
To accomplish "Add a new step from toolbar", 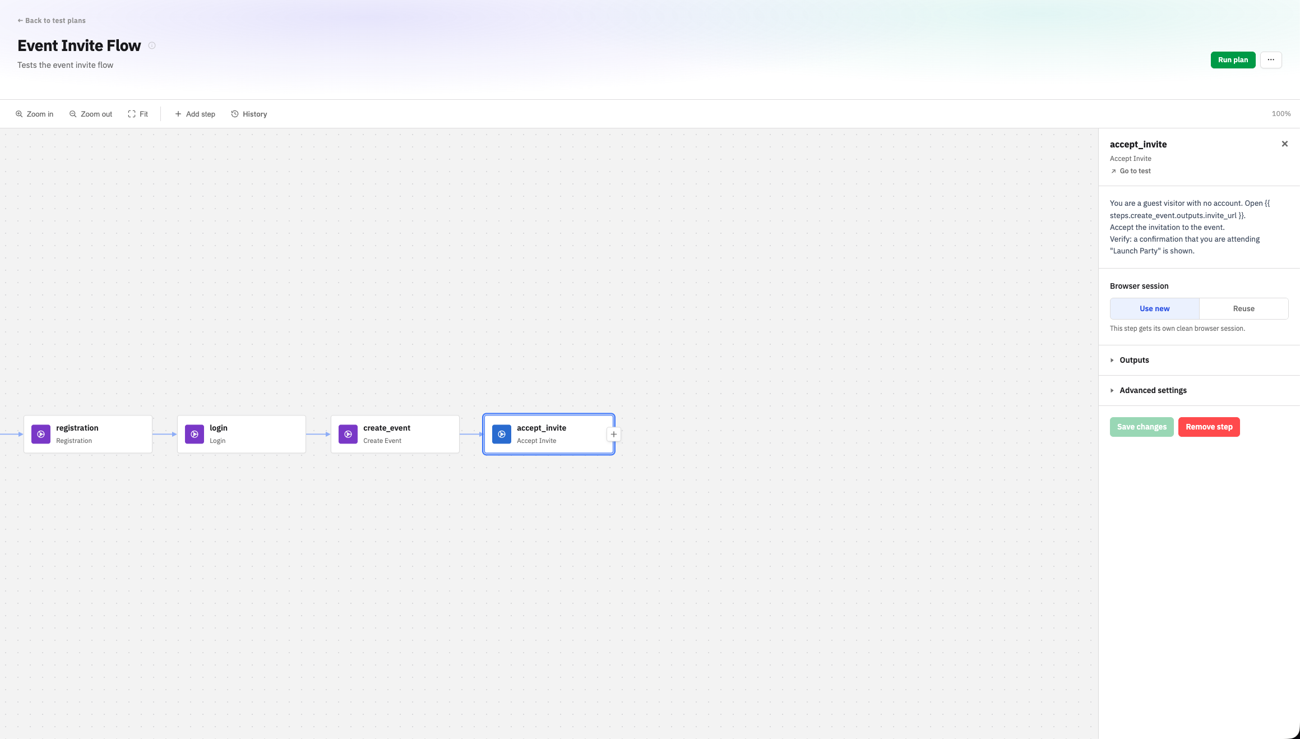I will (x=195, y=114).
